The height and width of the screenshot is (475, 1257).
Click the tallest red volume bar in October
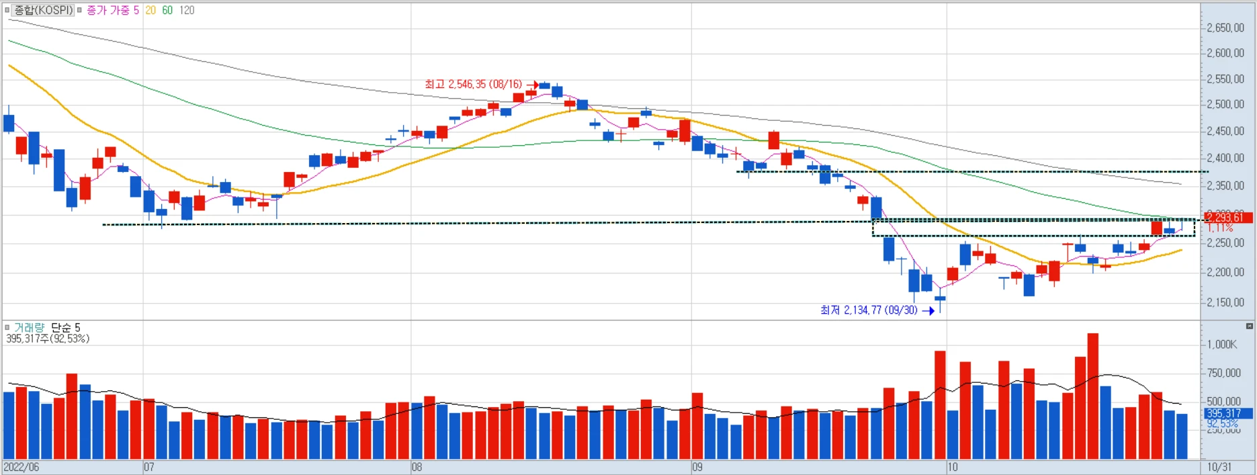(x=1093, y=396)
